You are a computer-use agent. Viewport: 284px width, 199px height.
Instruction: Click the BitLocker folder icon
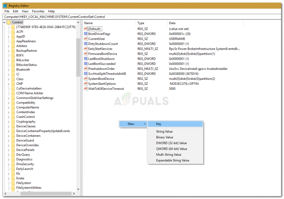click(x=13, y=60)
